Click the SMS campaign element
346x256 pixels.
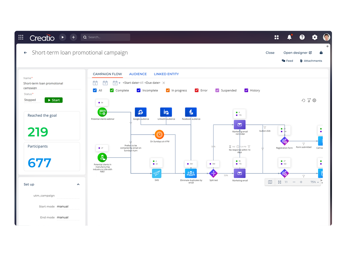[x=156, y=174]
